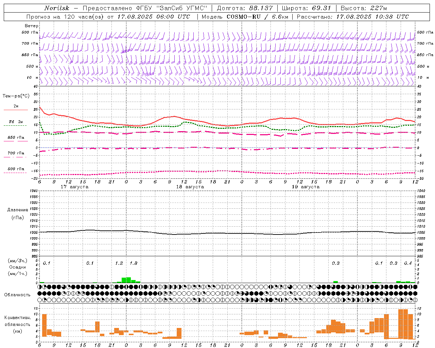Click the '18 августа' date label
435x348 pixels.
pyautogui.click(x=190, y=187)
